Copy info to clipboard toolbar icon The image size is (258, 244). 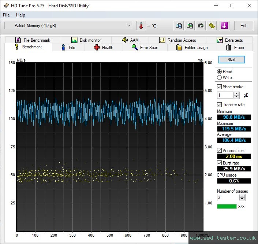(x=179, y=26)
